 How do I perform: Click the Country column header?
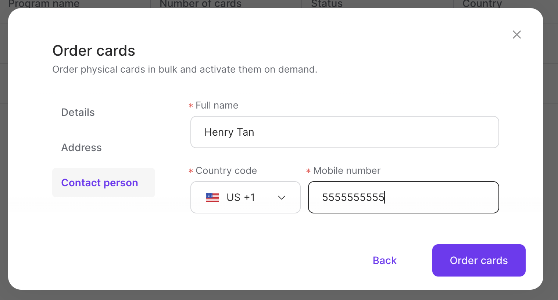[482, 4]
